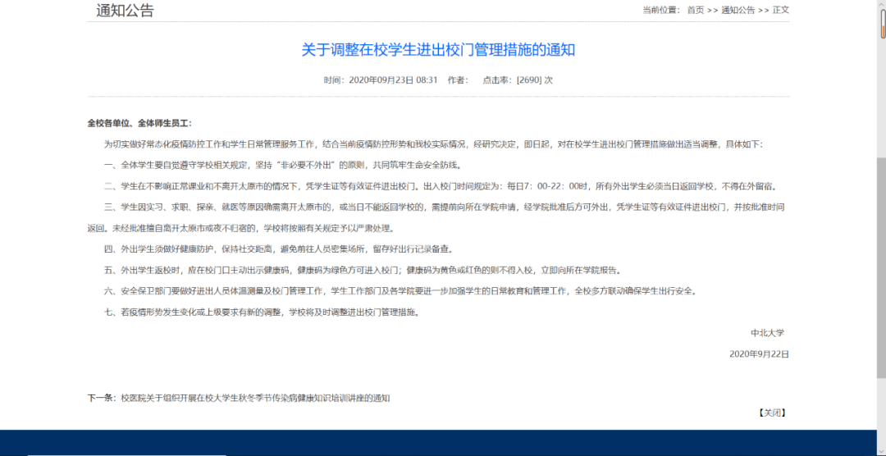Image resolution: width=886 pixels, height=456 pixels.
Task: Click paragraph 一 about 非必要不外出 principle
Action: coord(283,166)
